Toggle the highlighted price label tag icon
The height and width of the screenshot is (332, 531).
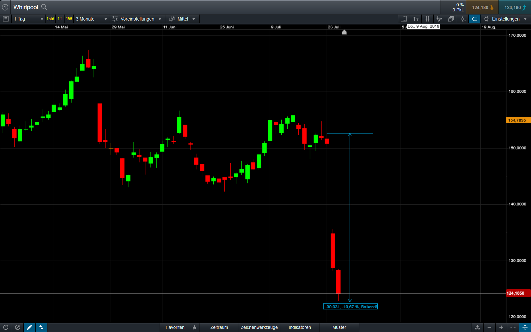[474, 19]
